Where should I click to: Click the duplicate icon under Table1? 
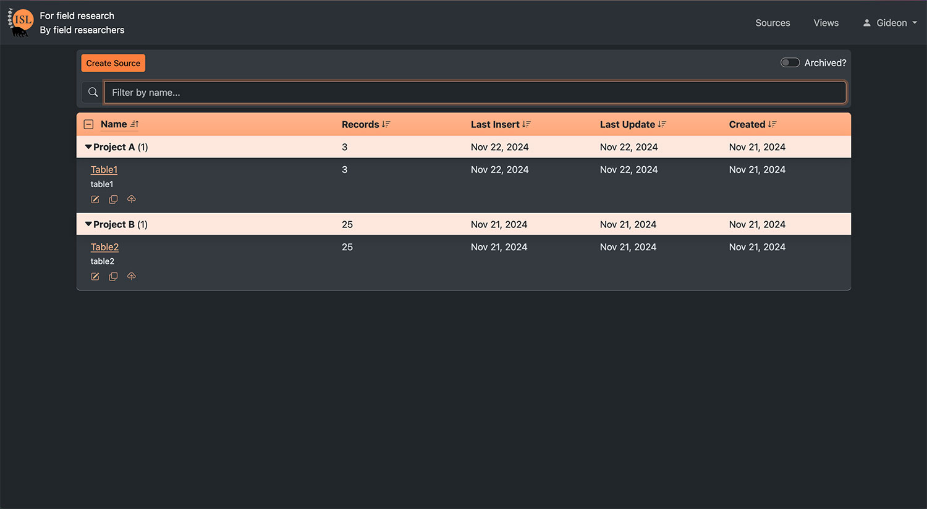[113, 200]
